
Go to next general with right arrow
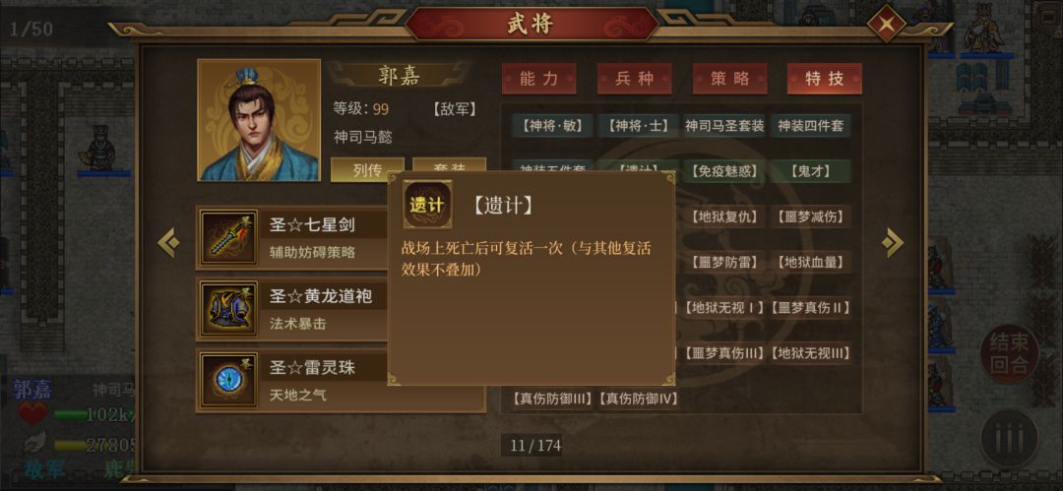click(x=892, y=243)
